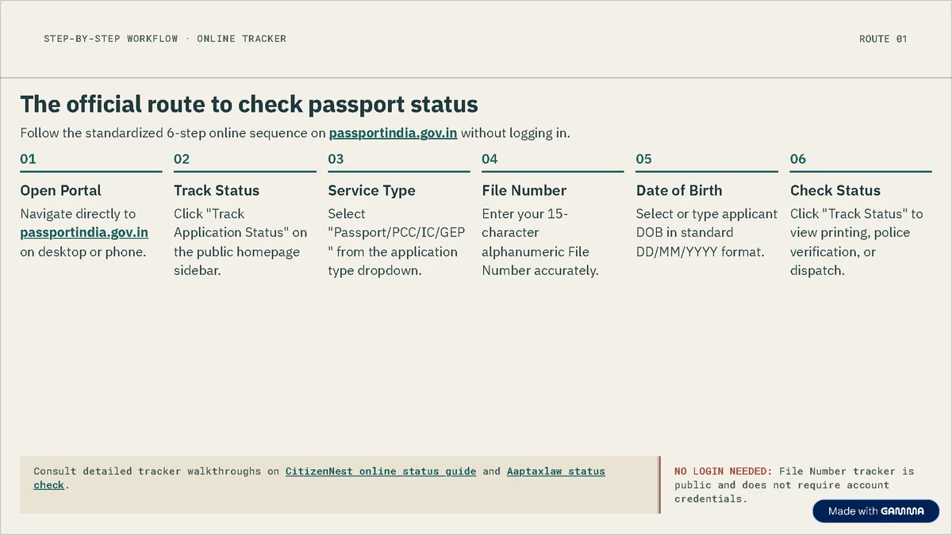Viewport: 952px width, 535px height.
Task: Open the CitizenNest online status guide link
Action: pyautogui.click(x=381, y=471)
